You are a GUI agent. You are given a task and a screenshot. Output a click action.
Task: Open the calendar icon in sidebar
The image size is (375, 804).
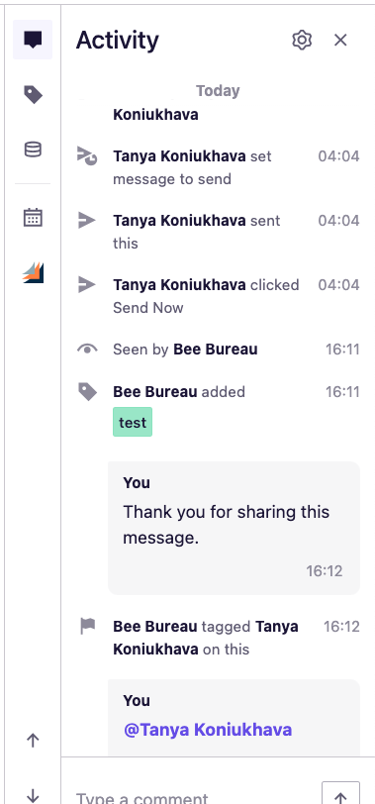pyautogui.click(x=33, y=218)
